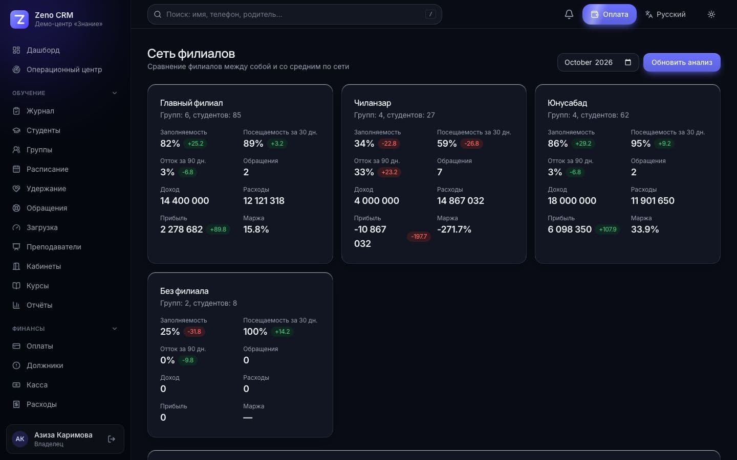Click the logout icon beside Азиза Каримова
The image size is (737, 460).
pyautogui.click(x=112, y=439)
